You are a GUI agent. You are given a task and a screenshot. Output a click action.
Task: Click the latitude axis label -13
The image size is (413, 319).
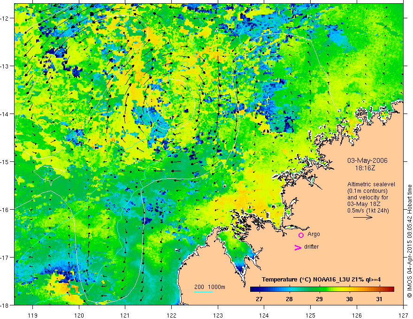[5, 66]
